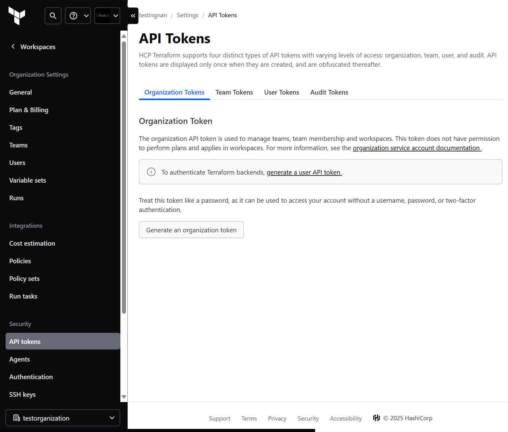Click the Integrations sidebar label
The height and width of the screenshot is (432, 508).
26,226
